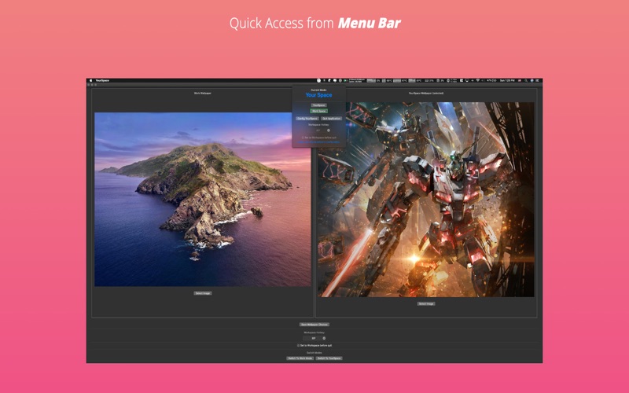Click the Switch To YourSpace button
Screen dimensions: 629x393
tap(329, 358)
